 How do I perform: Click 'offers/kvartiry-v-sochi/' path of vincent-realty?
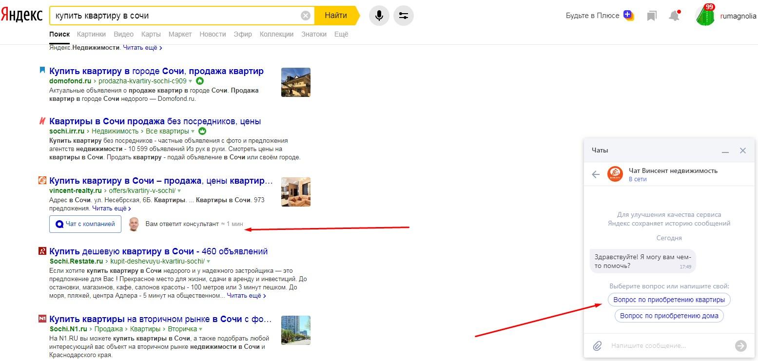[x=142, y=191]
